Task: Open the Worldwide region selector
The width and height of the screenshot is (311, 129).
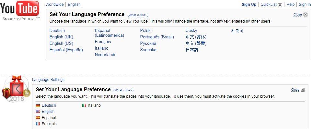Action: (x=55, y=5)
